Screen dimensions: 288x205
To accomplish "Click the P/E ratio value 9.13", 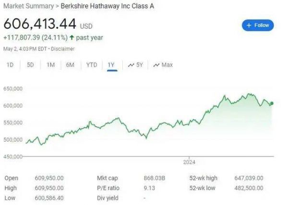I will [x=149, y=188].
